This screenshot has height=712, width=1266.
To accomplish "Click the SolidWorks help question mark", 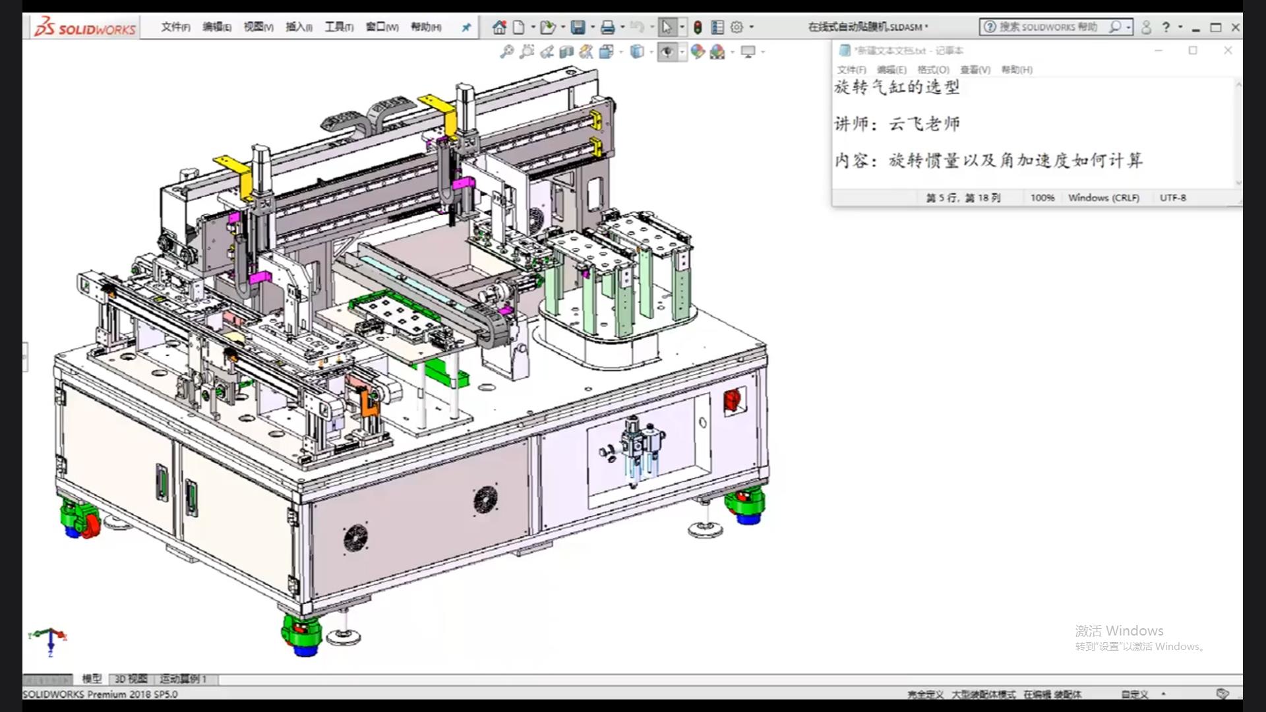I will 1166,27.
